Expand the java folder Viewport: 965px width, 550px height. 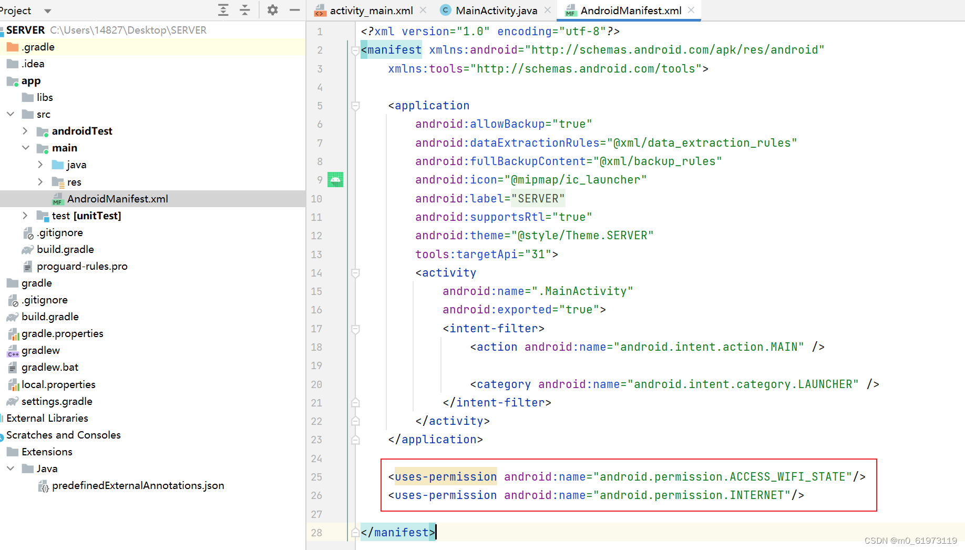40,165
